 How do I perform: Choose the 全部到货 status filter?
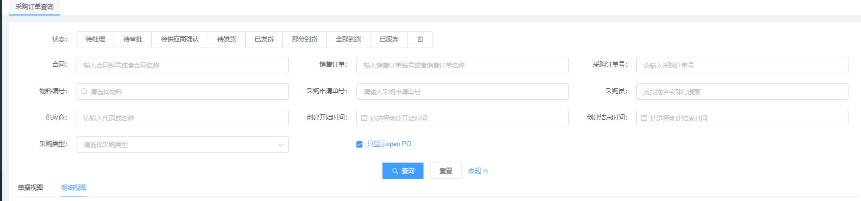pos(348,39)
